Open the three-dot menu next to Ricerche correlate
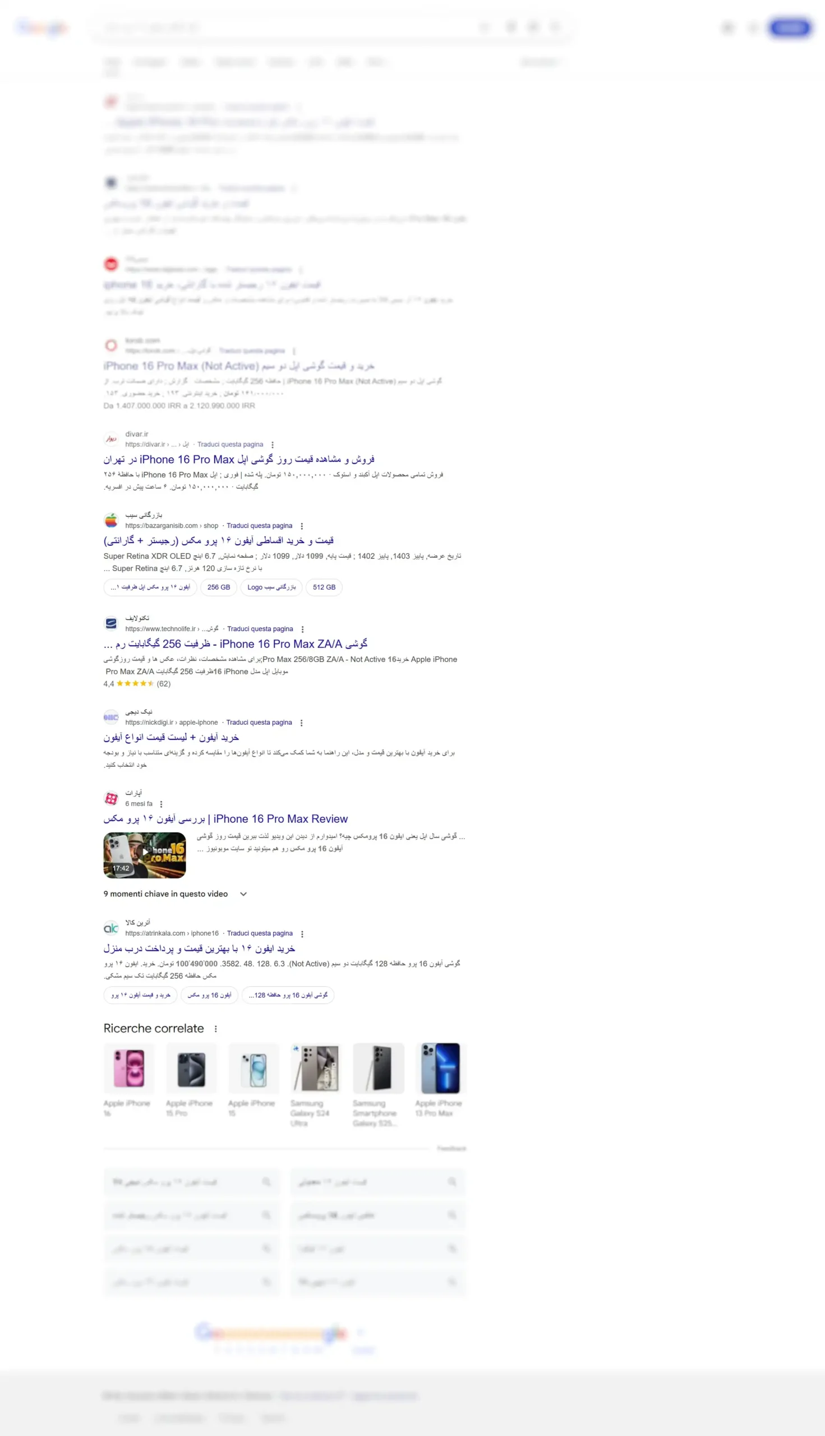Viewport: 825px width, 1436px height. pyautogui.click(x=215, y=1029)
